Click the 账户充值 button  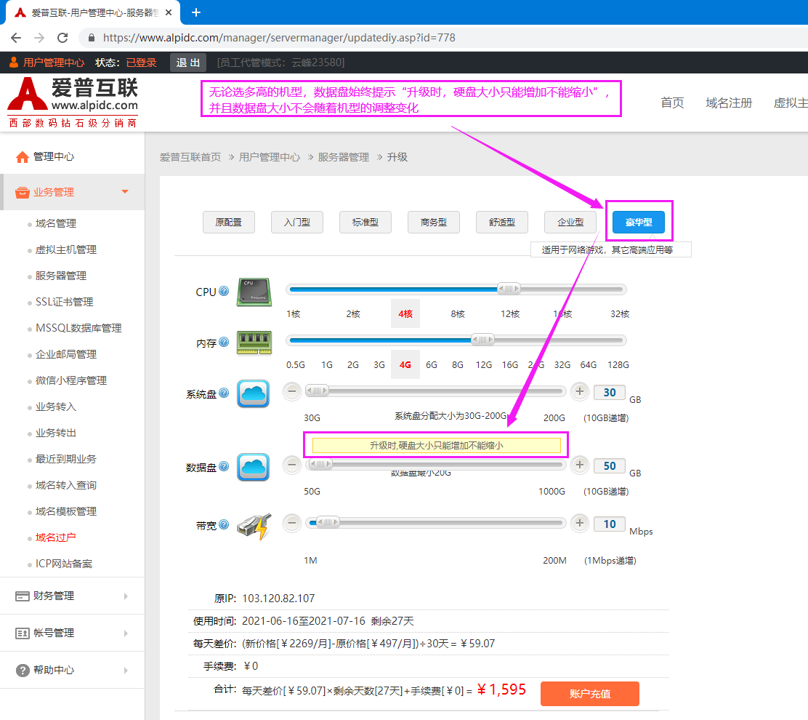pyautogui.click(x=589, y=694)
